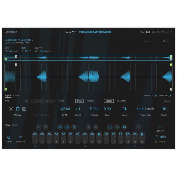Select the highlighted pad 14
The image size is (177, 177).
tap(128, 138)
